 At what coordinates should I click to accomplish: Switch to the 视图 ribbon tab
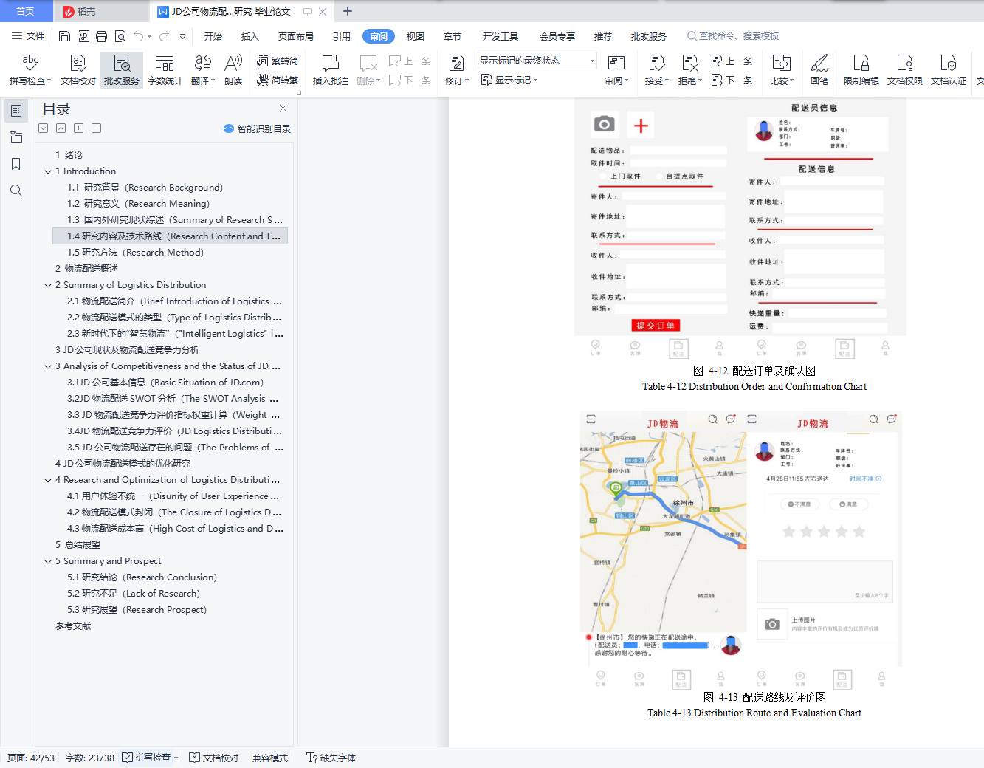416,36
